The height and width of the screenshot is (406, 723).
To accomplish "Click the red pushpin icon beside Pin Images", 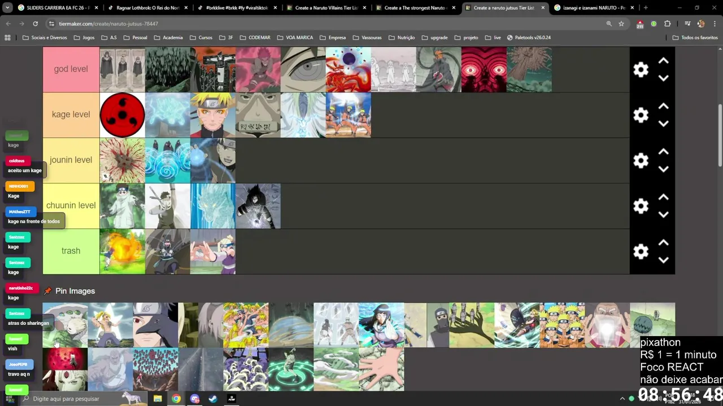I will pyautogui.click(x=47, y=291).
